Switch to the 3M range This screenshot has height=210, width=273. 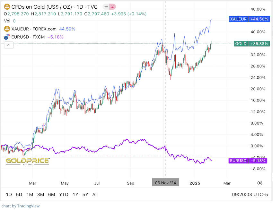point(40,194)
